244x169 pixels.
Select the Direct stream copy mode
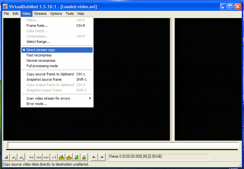(x=57, y=50)
